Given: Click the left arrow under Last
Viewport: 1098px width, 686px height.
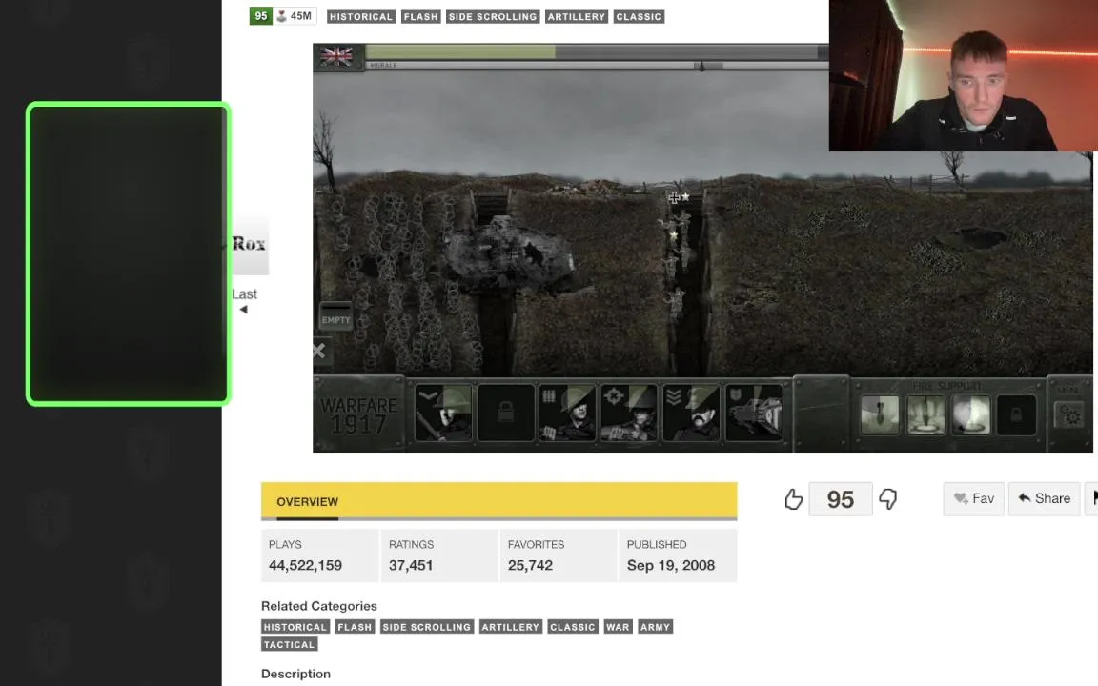Looking at the screenshot, I should coord(244,310).
